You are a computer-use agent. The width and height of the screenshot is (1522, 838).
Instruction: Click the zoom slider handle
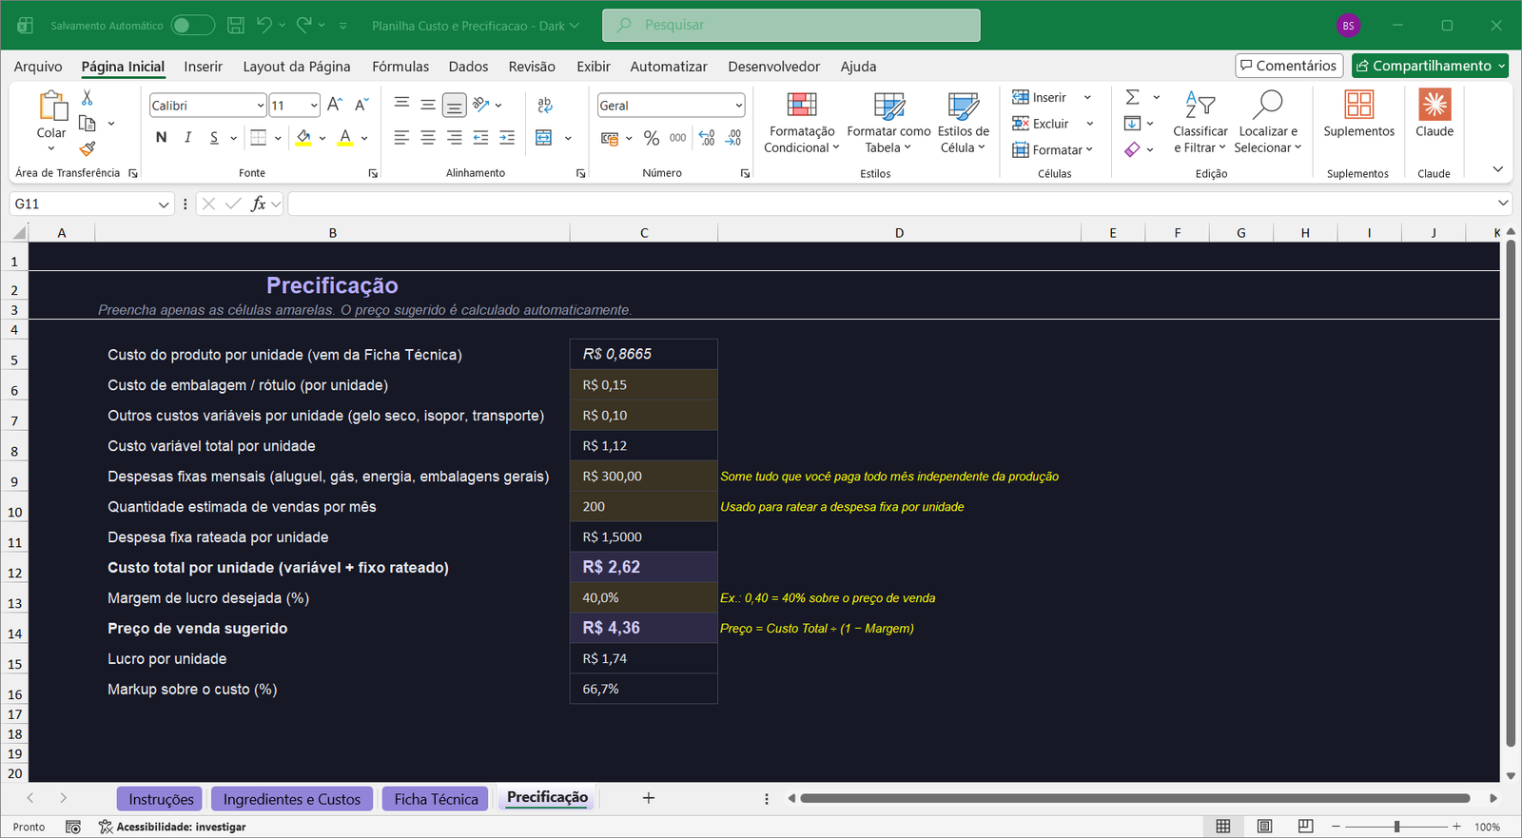[1396, 827]
